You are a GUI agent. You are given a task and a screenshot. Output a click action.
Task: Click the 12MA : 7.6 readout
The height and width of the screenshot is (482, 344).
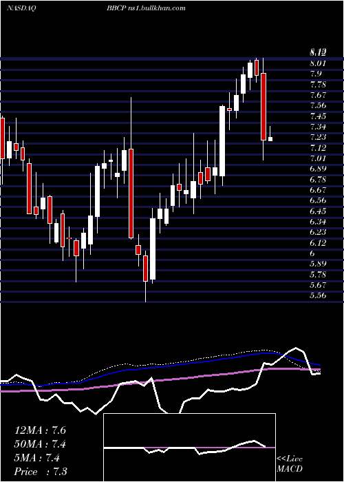coord(40,430)
